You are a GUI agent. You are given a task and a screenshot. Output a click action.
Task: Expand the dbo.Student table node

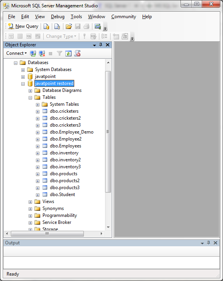click(37, 195)
